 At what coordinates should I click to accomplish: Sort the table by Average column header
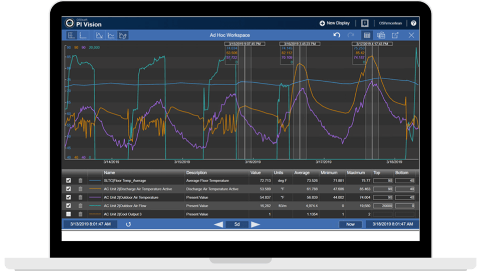point(302,173)
